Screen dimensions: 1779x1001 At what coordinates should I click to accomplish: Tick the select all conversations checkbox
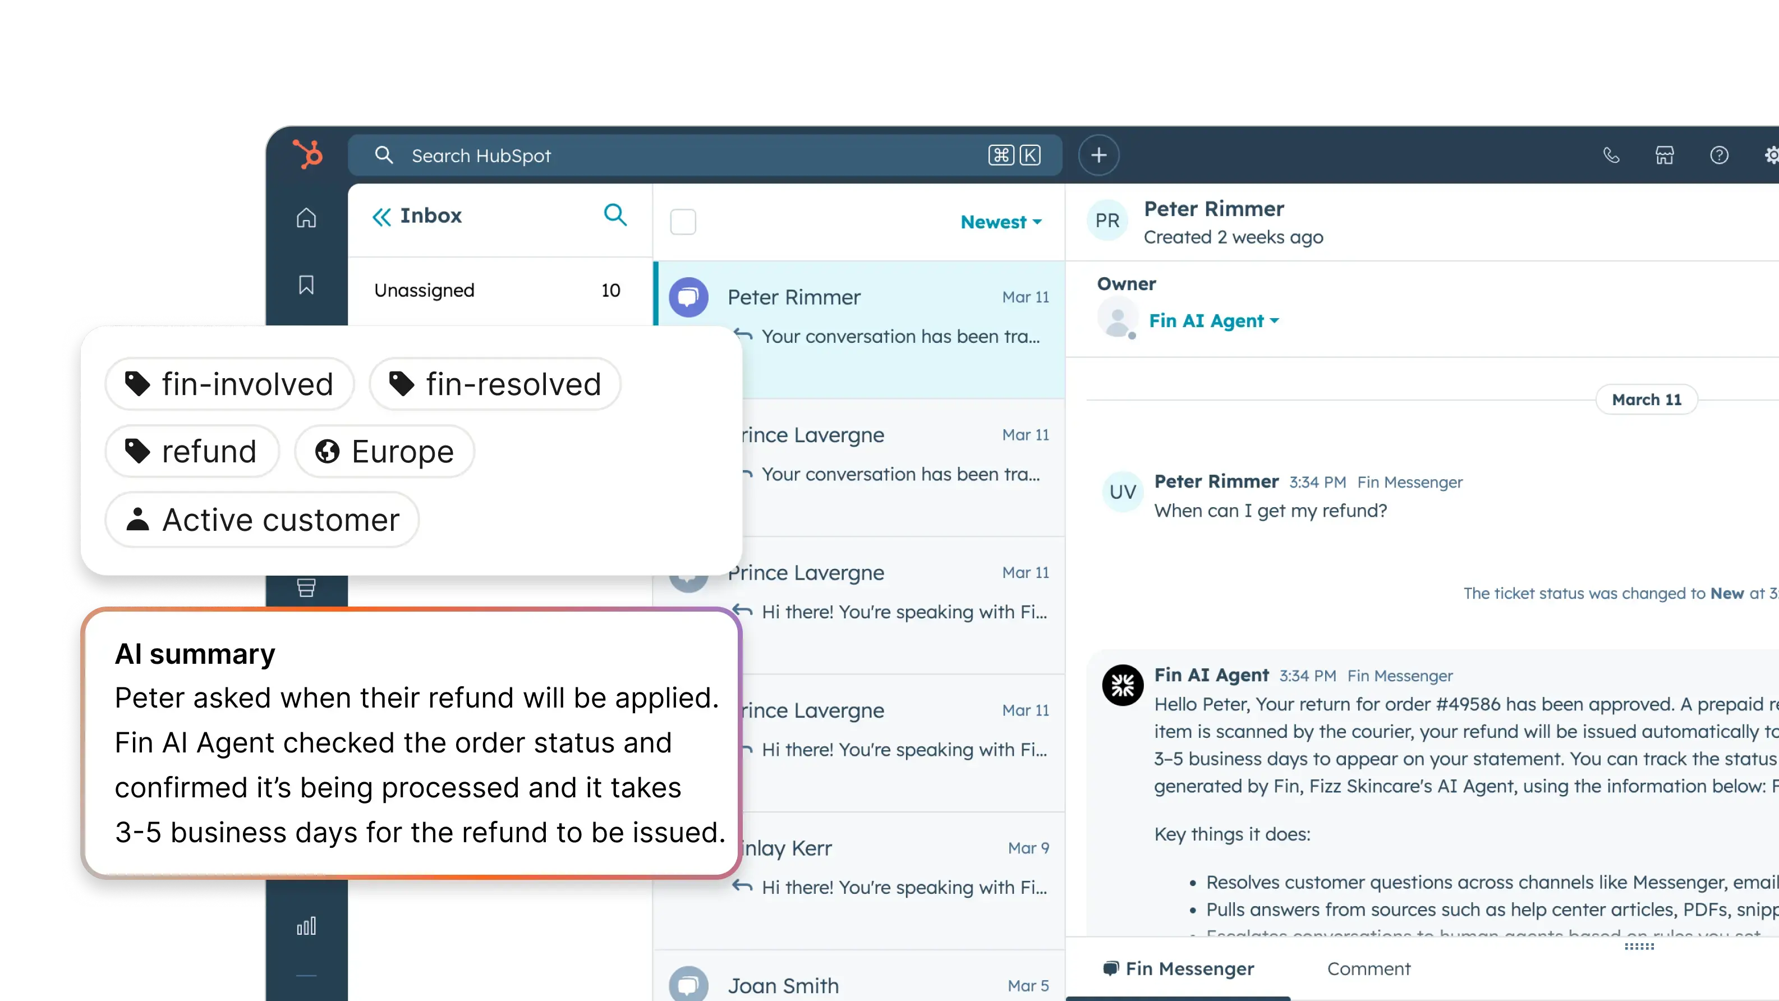(x=683, y=222)
